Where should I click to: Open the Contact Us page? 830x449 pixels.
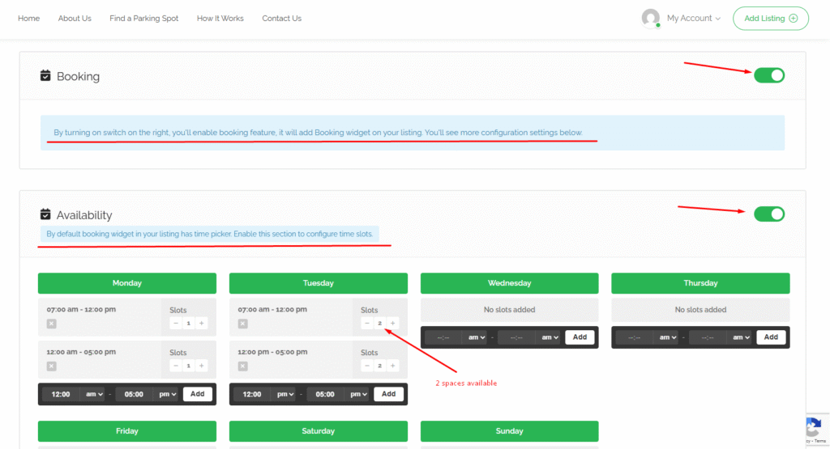281,18
